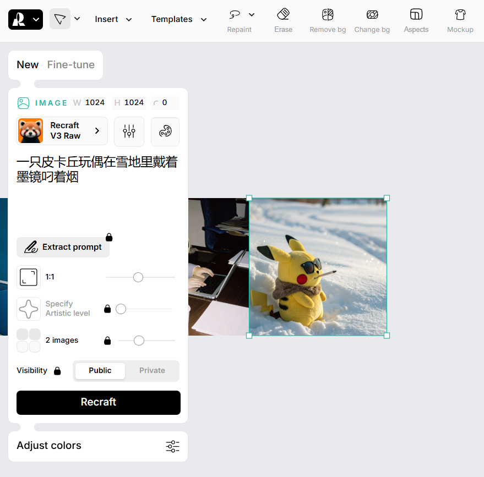Edit the height field showing 1024
484x477 pixels.
click(129, 103)
